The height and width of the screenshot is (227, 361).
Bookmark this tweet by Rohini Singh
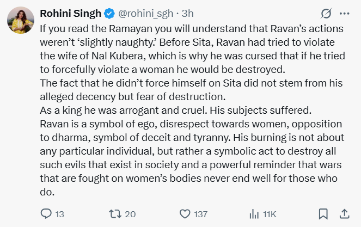(323, 214)
